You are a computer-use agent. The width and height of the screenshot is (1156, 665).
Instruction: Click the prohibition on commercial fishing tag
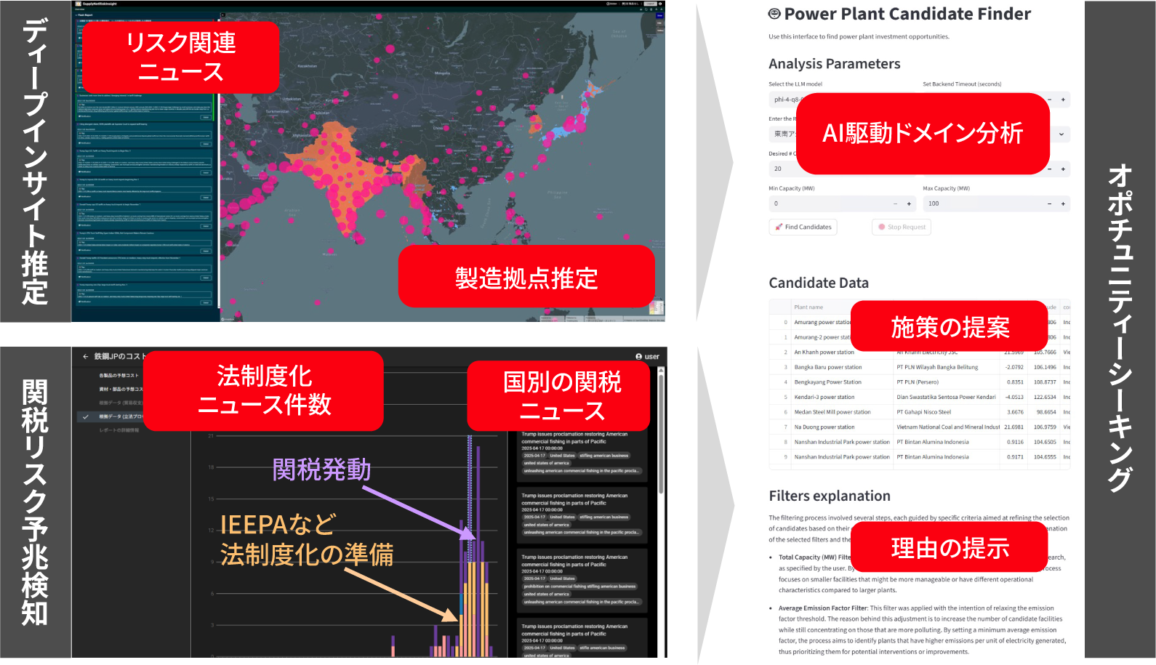pos(579,587)
